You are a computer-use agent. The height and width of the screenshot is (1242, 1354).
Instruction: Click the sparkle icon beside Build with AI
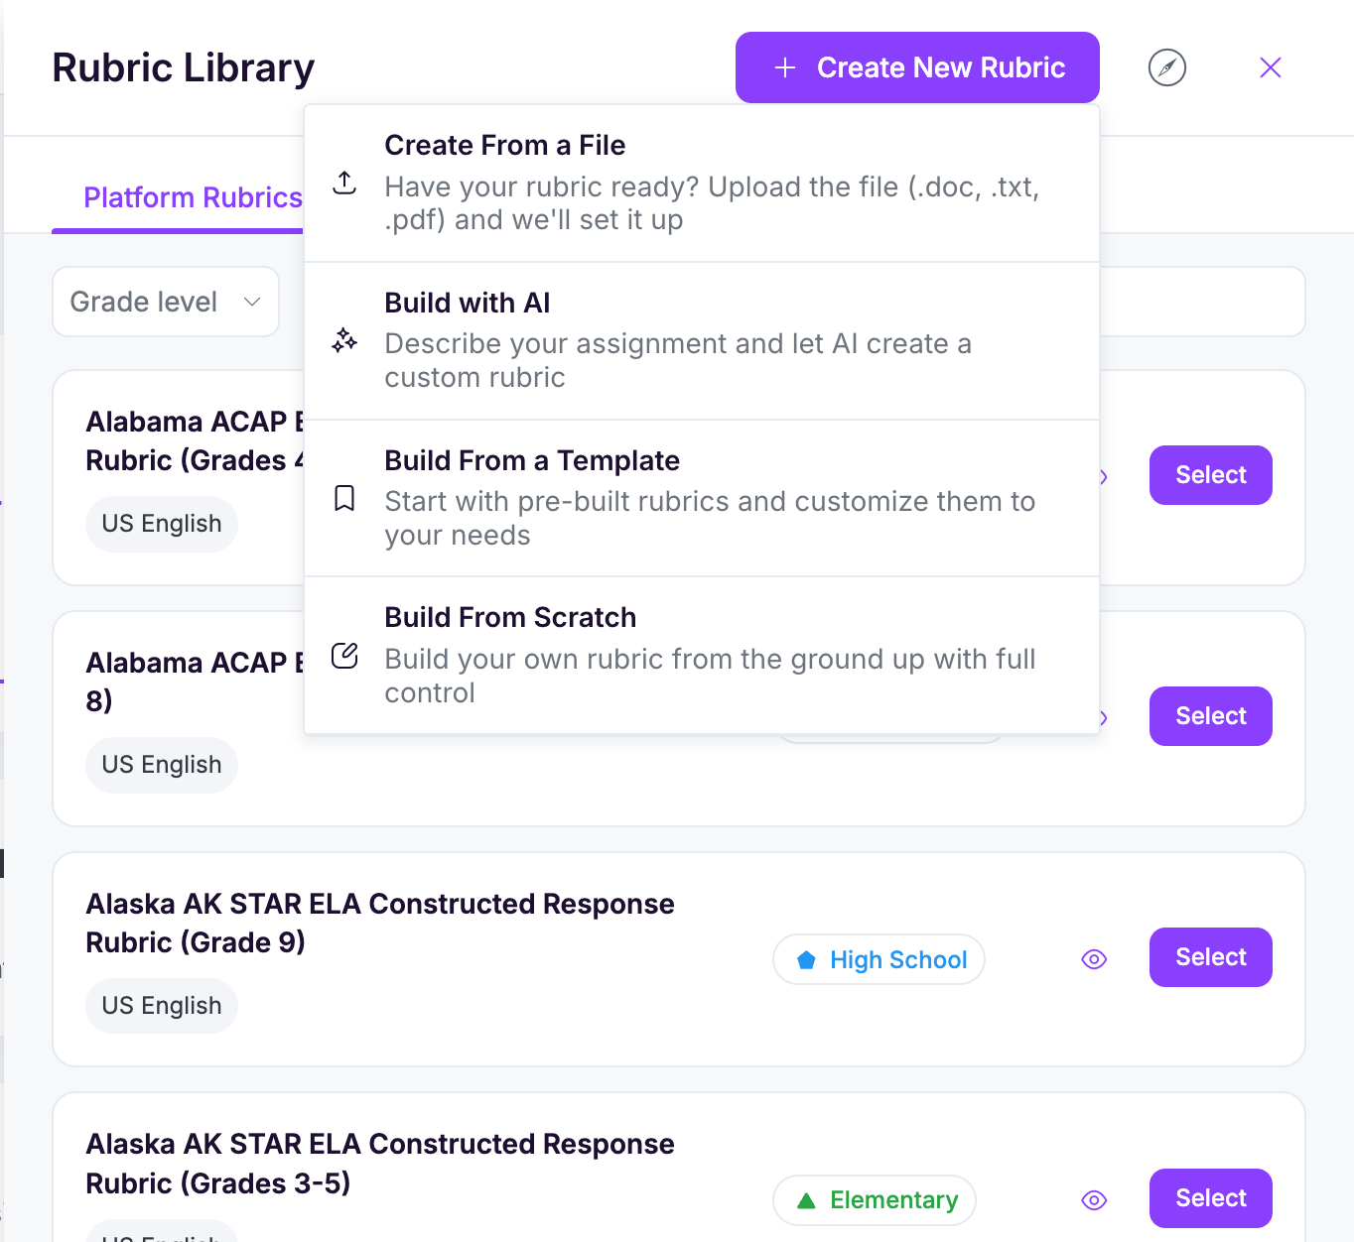344,341
